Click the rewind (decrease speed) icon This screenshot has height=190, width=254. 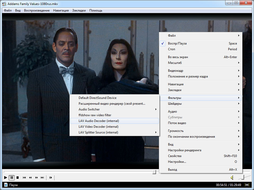30,177
